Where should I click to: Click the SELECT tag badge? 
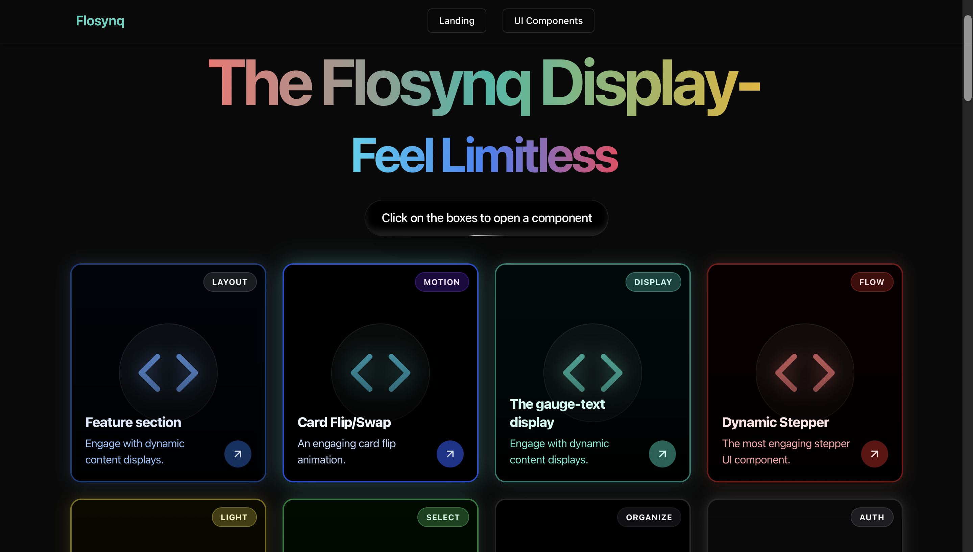(443, 517)
